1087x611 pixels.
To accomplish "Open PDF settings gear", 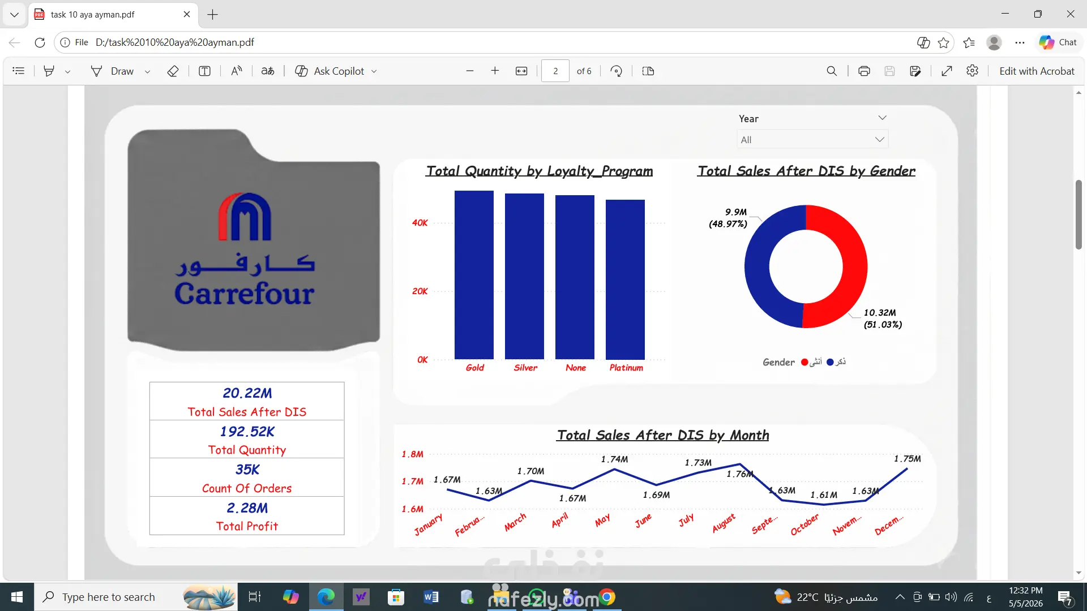I will [x=973, y=71].
